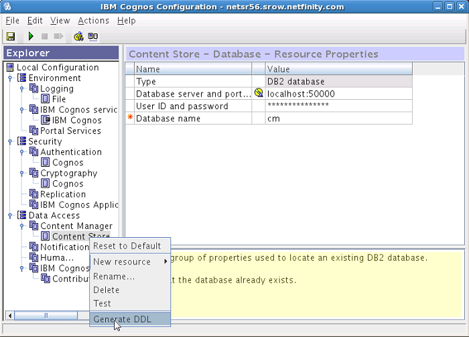This screenshot has width=469, height=337.
Task: Choose Delete in context menu
Action: pos(130,289)
